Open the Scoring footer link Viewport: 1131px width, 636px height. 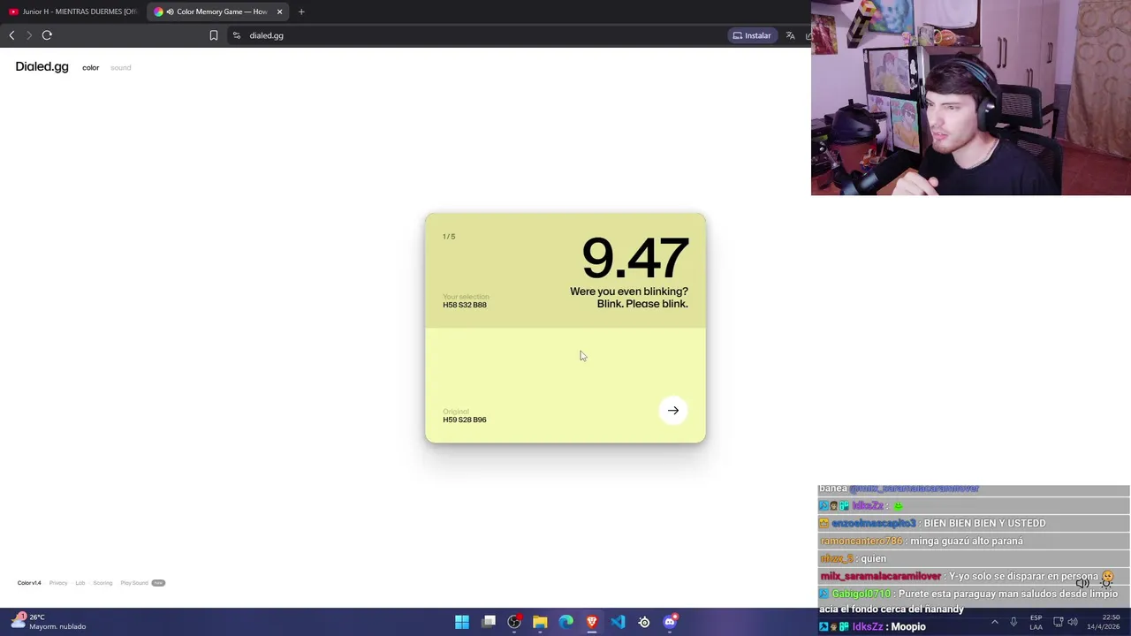(102, 583)
